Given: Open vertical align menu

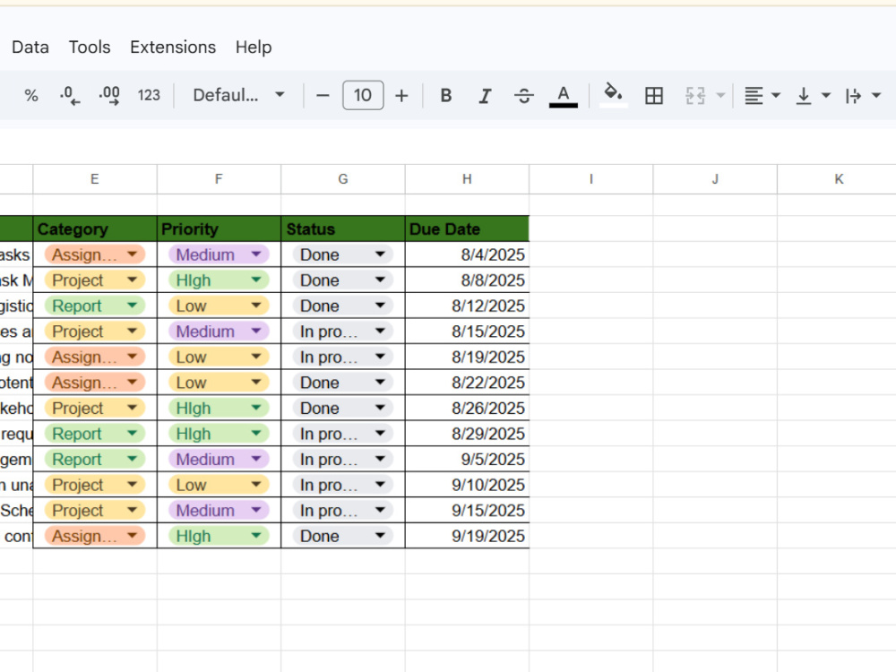Looking at the screenshot, I should 813,96.
